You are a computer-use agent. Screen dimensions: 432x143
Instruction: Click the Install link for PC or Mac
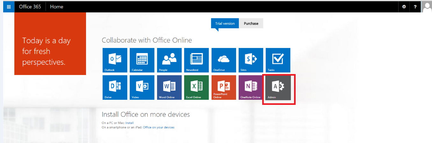click(x=129, y=123)
